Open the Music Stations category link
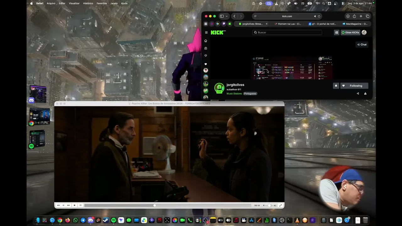This screenshot has width=402, height=226. (x=234, y=94)
